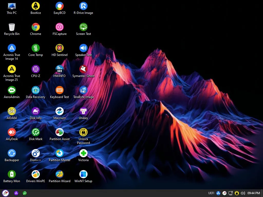263x197 pixels.
Task: Click the purple pinned taskbar app icon
Action: 16,193
